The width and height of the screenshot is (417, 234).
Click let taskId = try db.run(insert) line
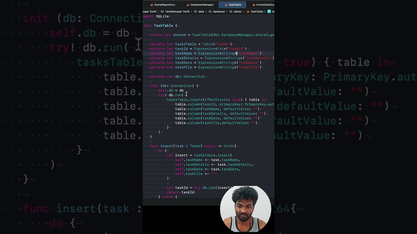[199, 188]
